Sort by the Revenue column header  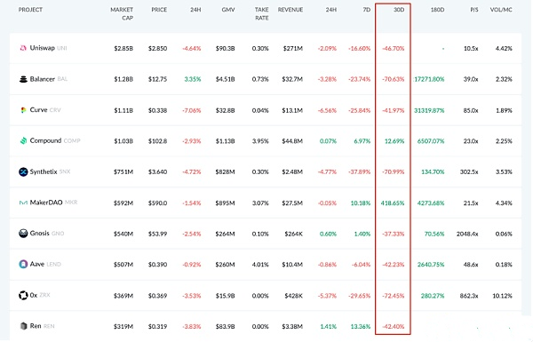point(290,10)
